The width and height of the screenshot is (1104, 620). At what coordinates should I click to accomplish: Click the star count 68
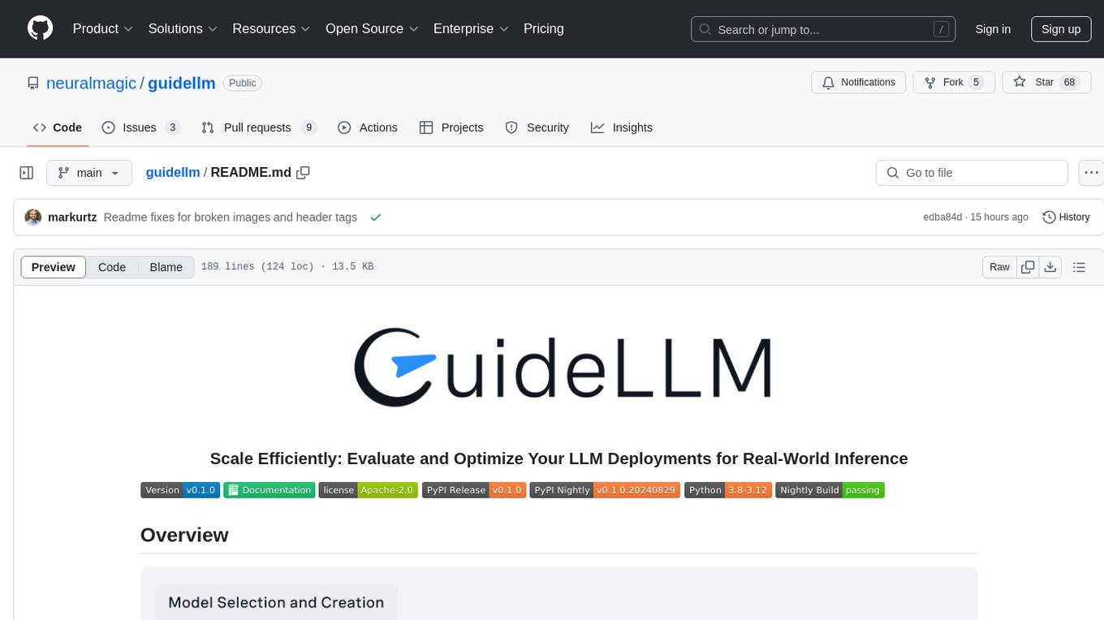point(1069,83)
